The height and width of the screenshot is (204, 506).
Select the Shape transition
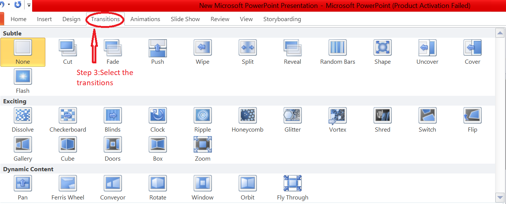(382, 52)
